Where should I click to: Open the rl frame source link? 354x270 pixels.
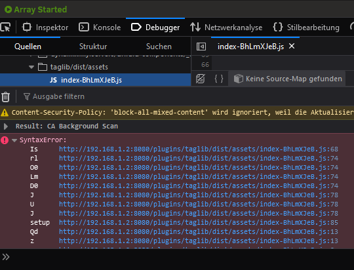pyautogui.click(x=199, y=159)
